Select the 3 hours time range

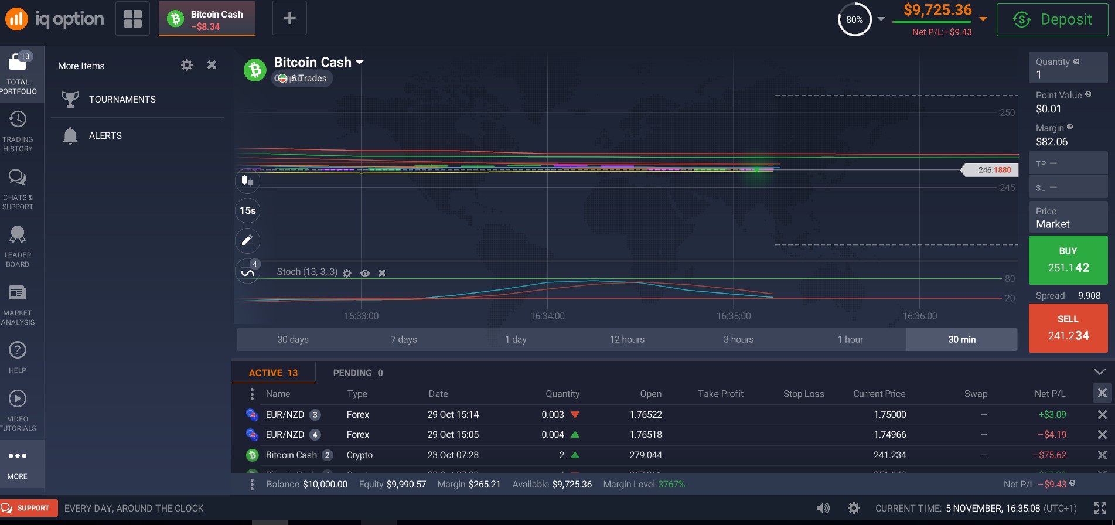pos(738,339)
